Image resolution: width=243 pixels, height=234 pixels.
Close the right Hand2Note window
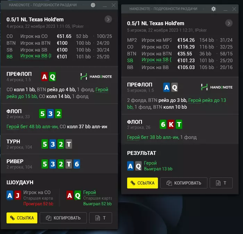pos(234,9)
